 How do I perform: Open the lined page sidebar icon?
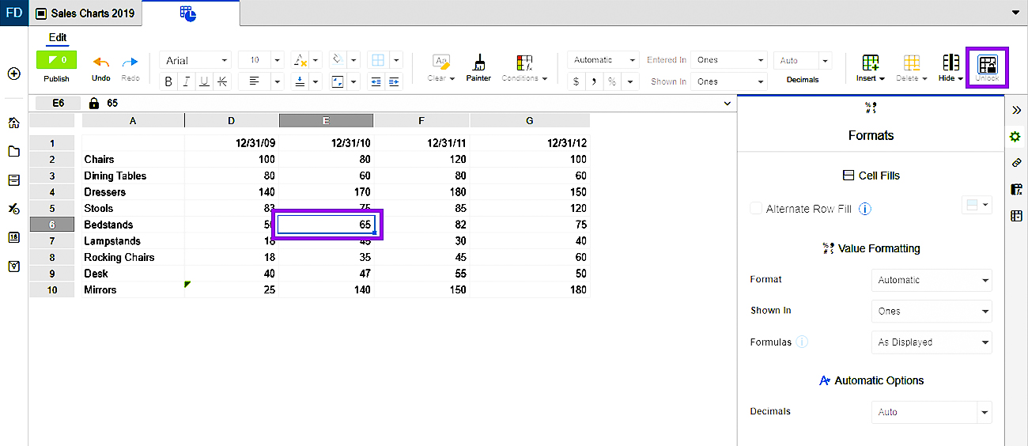[13, 180]
